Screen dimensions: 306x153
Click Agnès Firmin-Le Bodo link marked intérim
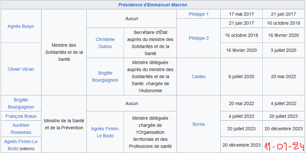tap(20, 141)
